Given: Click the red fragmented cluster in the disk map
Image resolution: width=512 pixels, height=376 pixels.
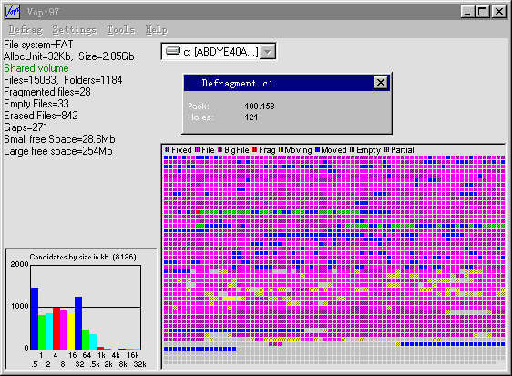Looking at the screenshot, I should click(x=198, y=212).
